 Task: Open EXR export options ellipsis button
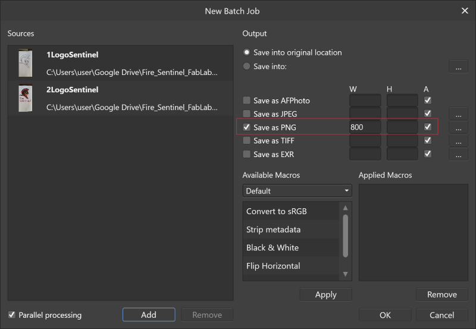(x=458, y=155)
